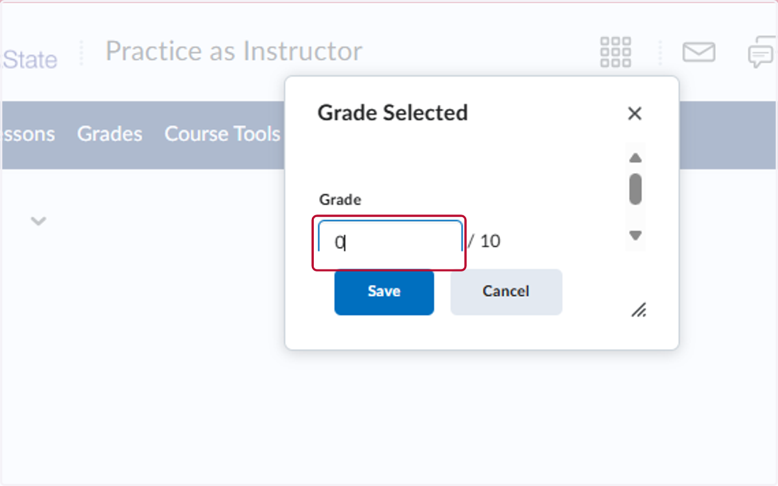Close the Grade Selected dialog
Viewport: 778px width, 486px height.
click(635, 114)
